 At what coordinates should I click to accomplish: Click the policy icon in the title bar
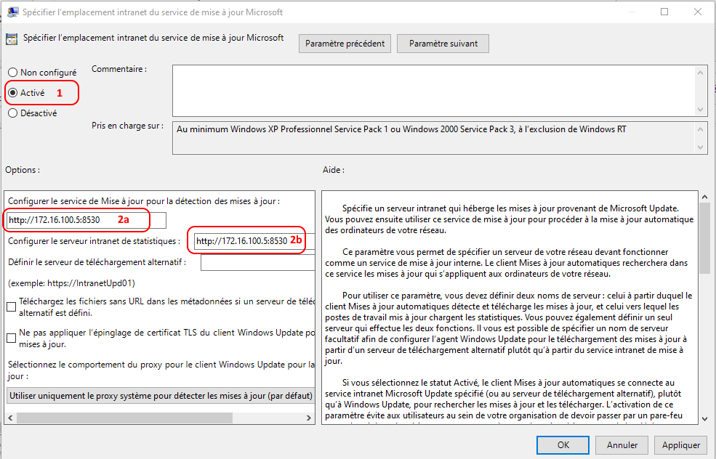click(13, 12)
